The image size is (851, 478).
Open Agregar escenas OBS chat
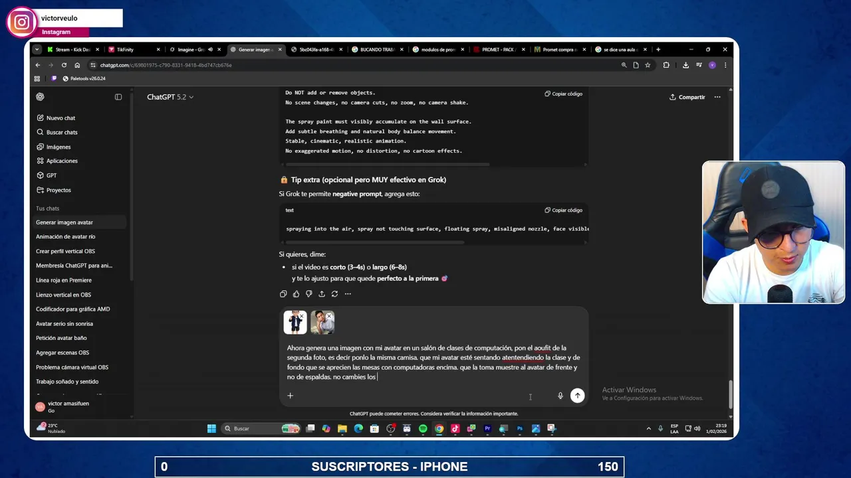[x=62, y=353]
